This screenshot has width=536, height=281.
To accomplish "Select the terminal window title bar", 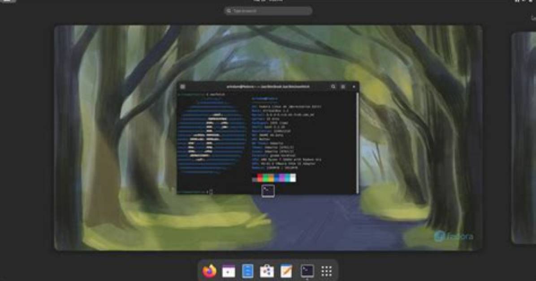I will pos(268,87).
